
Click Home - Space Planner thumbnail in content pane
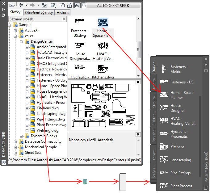tap(103, 23)
